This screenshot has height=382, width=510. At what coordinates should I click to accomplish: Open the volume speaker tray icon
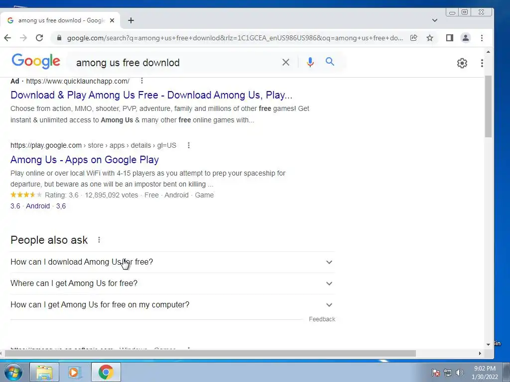[459, 373]
